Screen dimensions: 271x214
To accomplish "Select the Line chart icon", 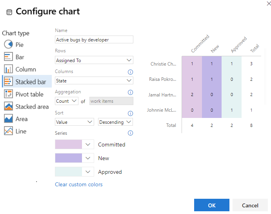I will click(x=9, y=131).
